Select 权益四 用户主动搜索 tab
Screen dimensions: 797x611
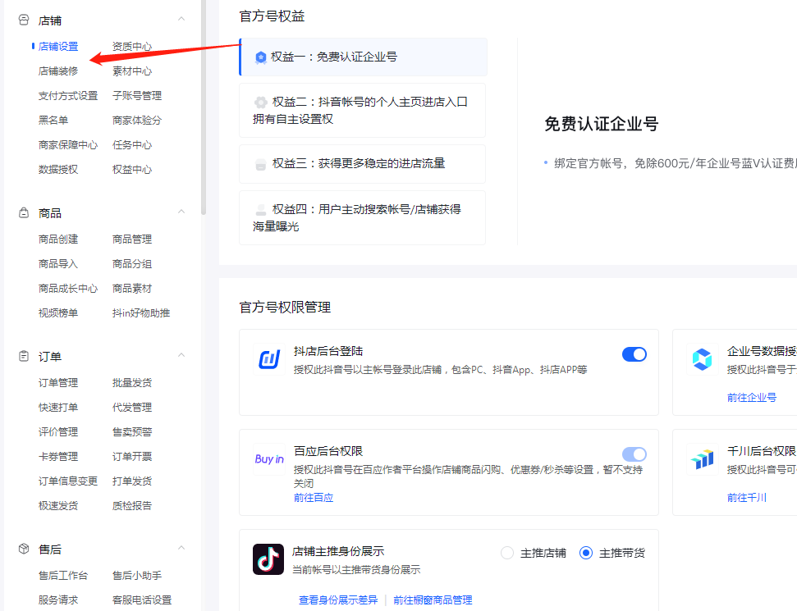point(363,218)
